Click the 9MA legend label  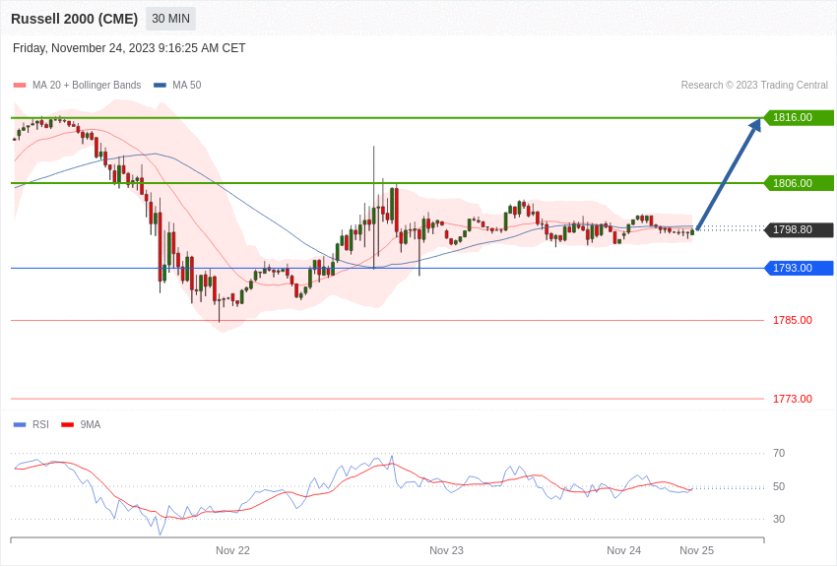[91, 424]
